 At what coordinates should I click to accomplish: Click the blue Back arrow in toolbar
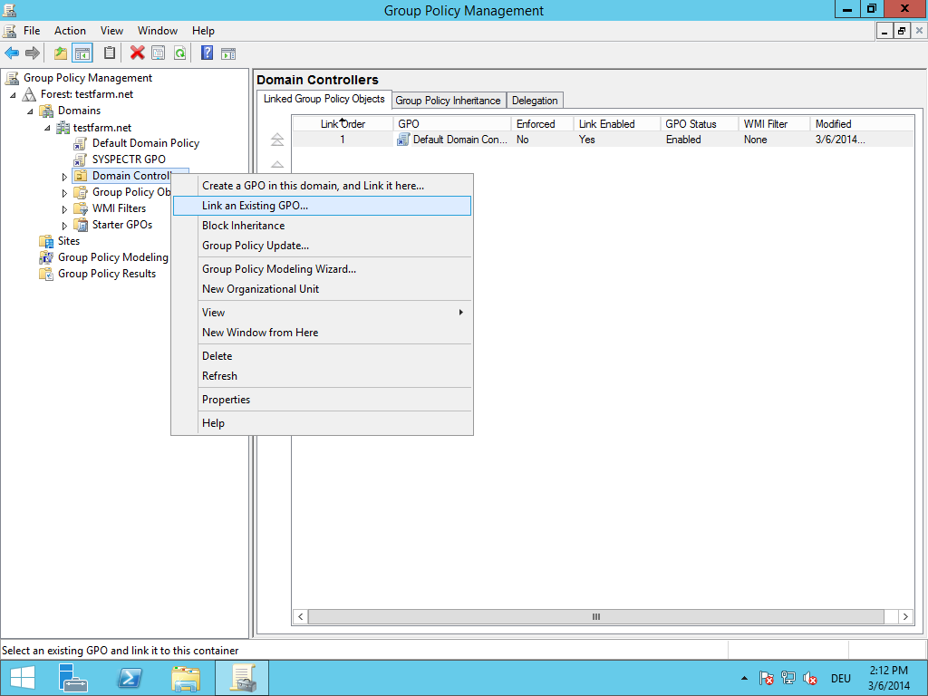pos(12,53)
